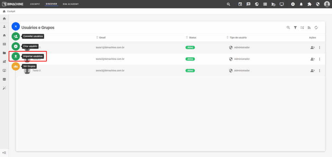Screen dimensions: 332x157
Task: Switch to the Cockpit top tab
Action: click(x=35, y=4)
